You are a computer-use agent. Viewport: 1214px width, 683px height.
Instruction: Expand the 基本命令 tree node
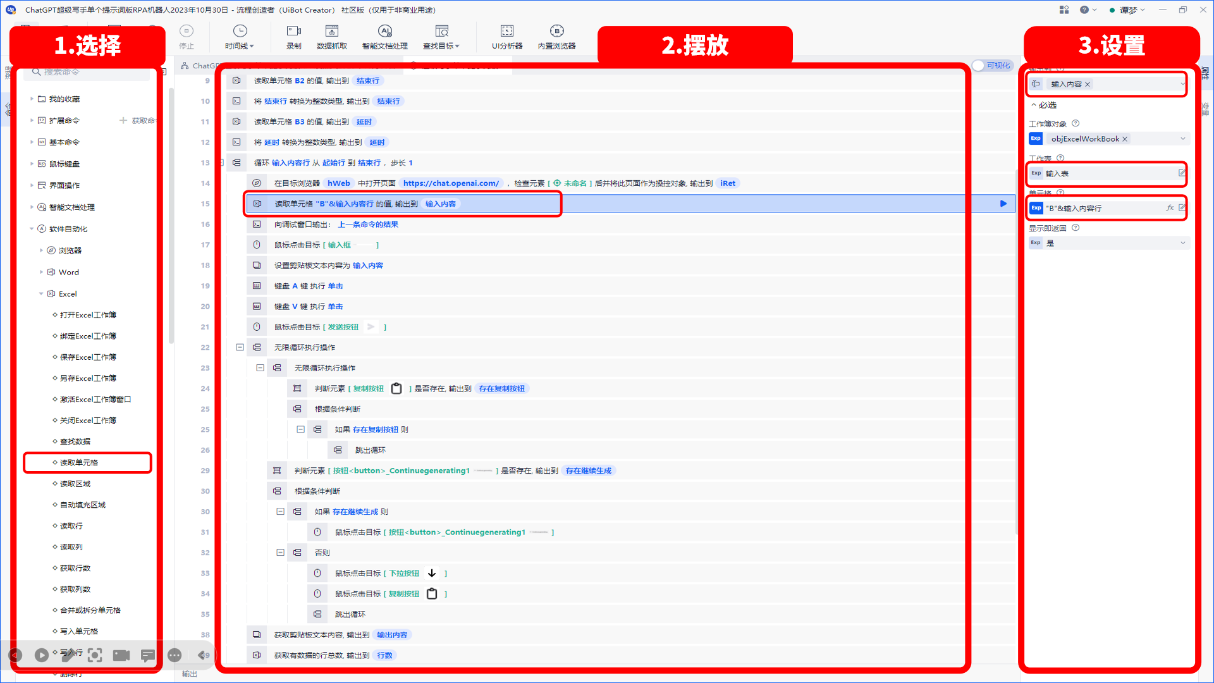coord(32,142)
